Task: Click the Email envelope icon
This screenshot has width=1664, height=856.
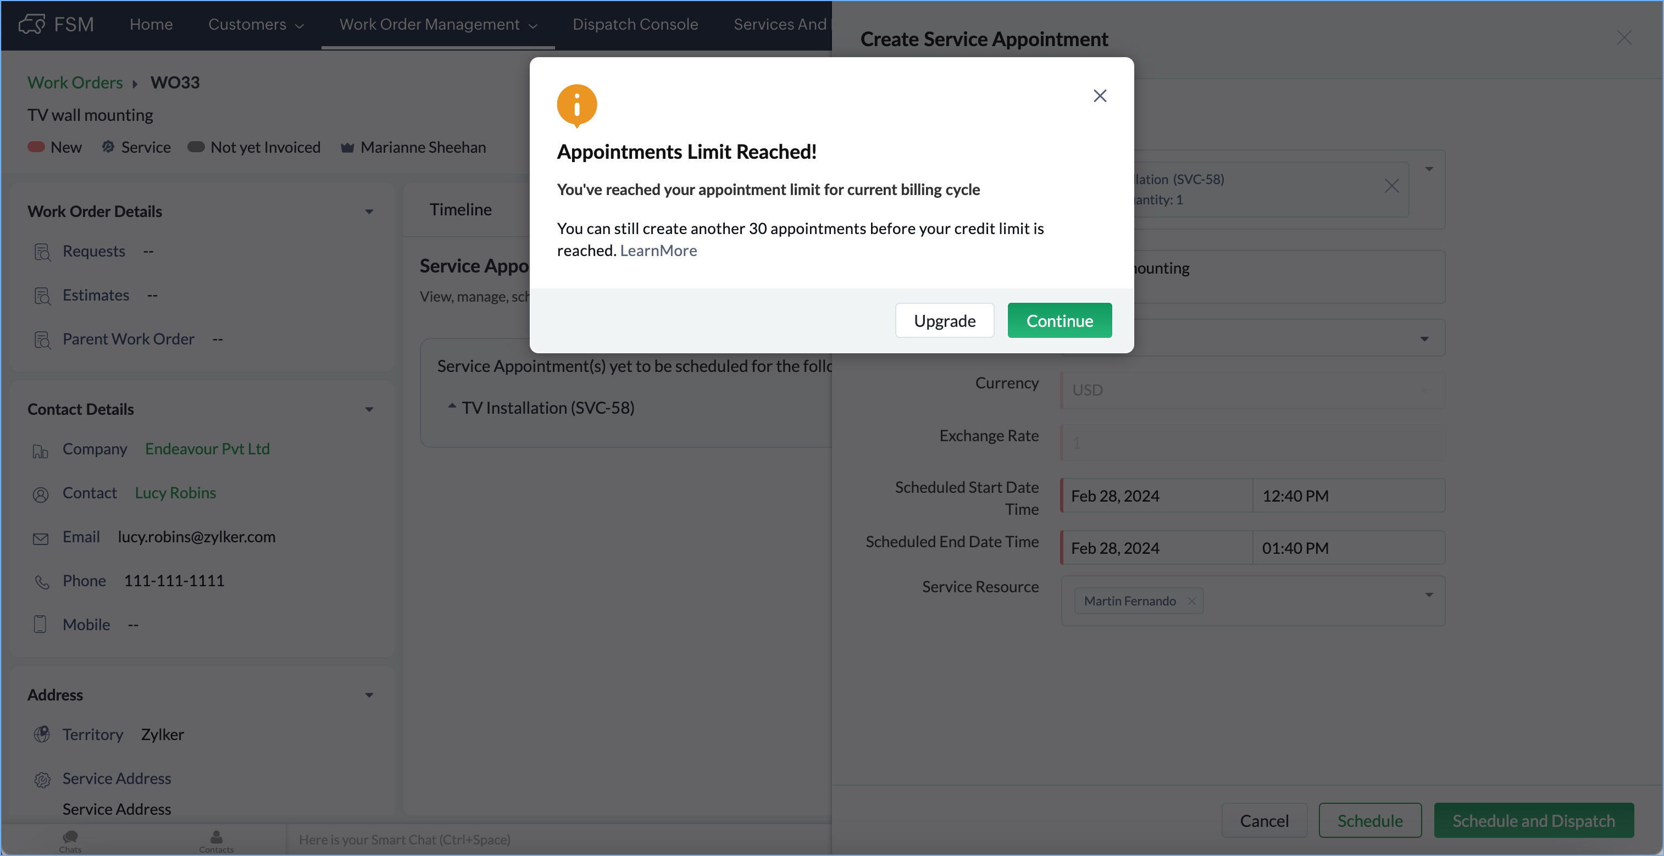Action: coord(41,538)
